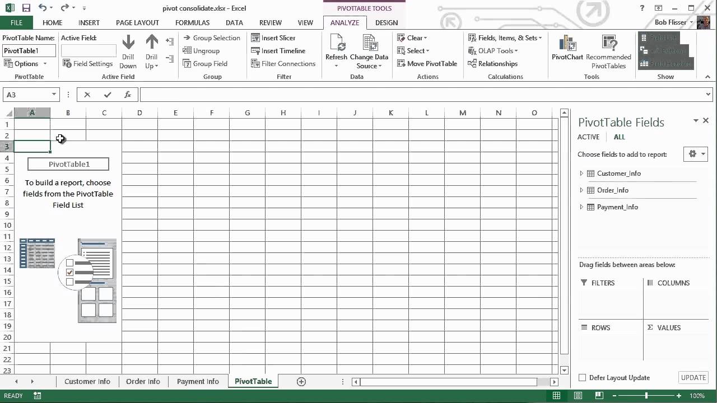The image size is (717, 403).
Task: Open Fields, Items, & Sets dropdown
Action: 505,38
